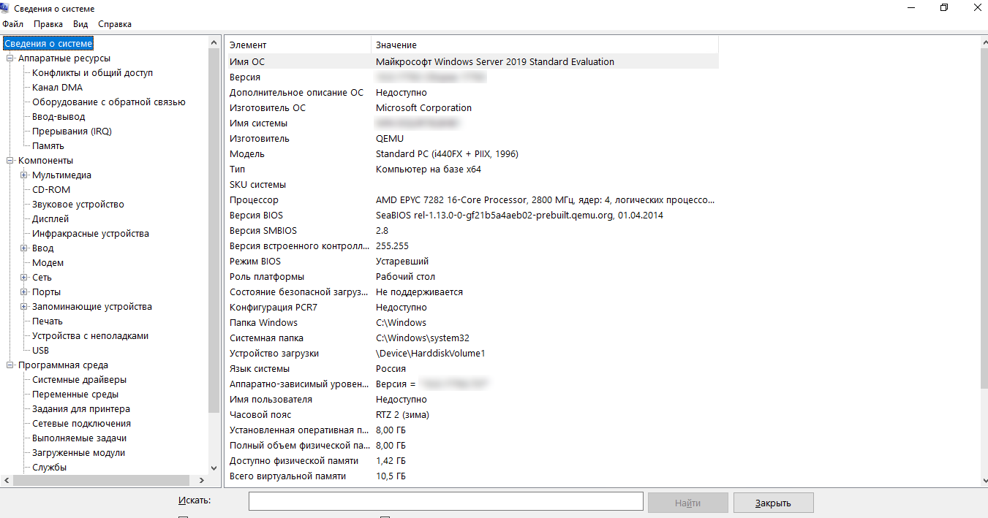Image resolution: width=988 pixels, height=518 pixels.
Task: Select the Режим BIOS row
Action: coord(472,262)
